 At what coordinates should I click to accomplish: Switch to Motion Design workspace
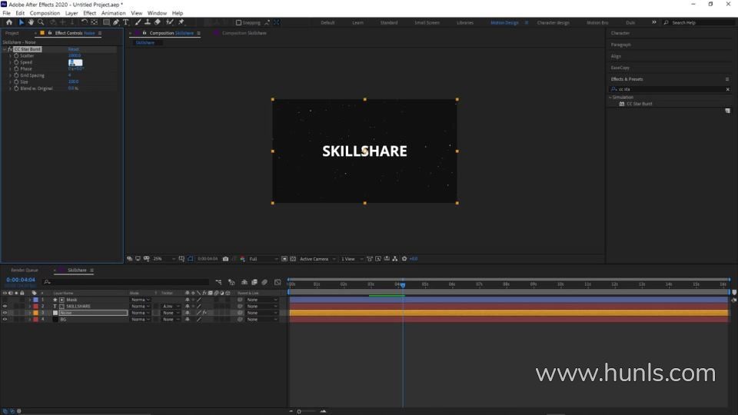(x=504, y=22)
